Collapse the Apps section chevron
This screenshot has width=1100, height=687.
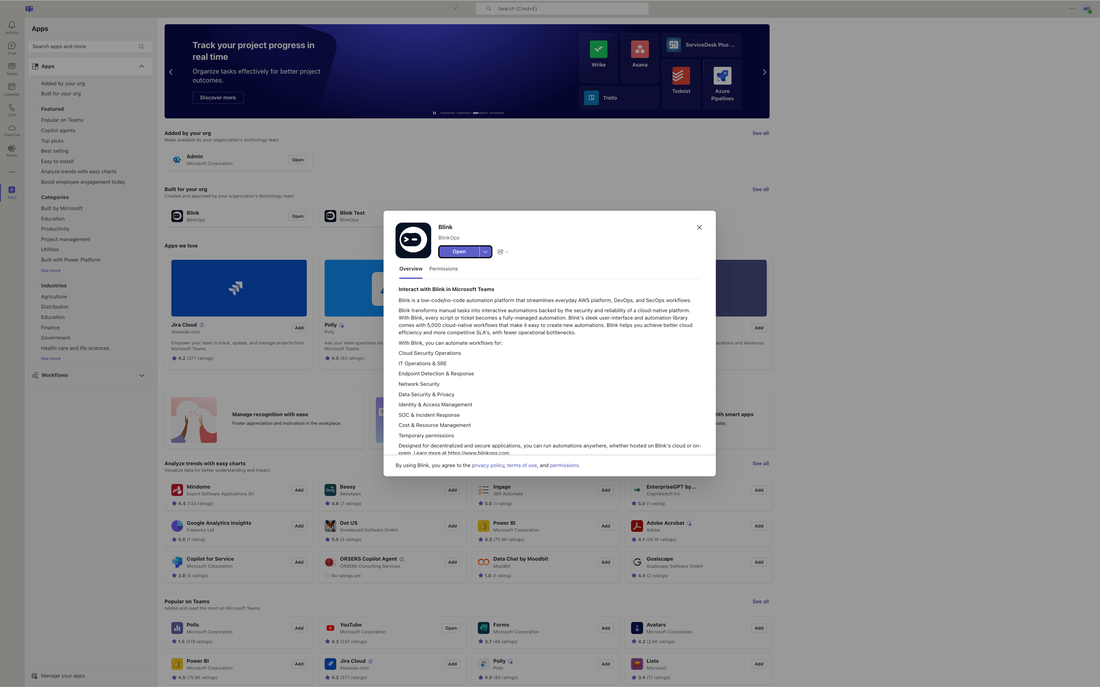142,66
